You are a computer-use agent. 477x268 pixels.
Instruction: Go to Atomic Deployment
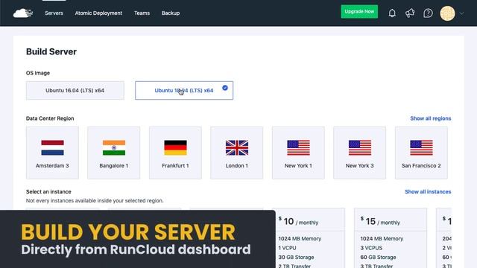[x=98, y=13]
